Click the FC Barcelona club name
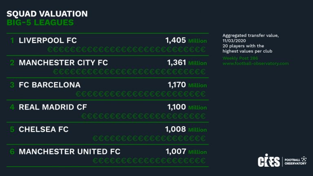Image resolution: width=313 pixels, height=176 pixels. 50,85
